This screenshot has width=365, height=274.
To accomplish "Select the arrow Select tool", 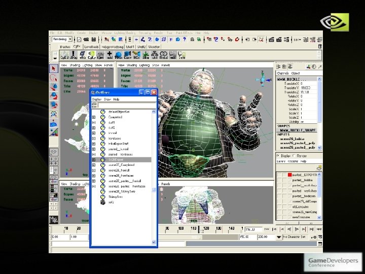I will (54, 68).
